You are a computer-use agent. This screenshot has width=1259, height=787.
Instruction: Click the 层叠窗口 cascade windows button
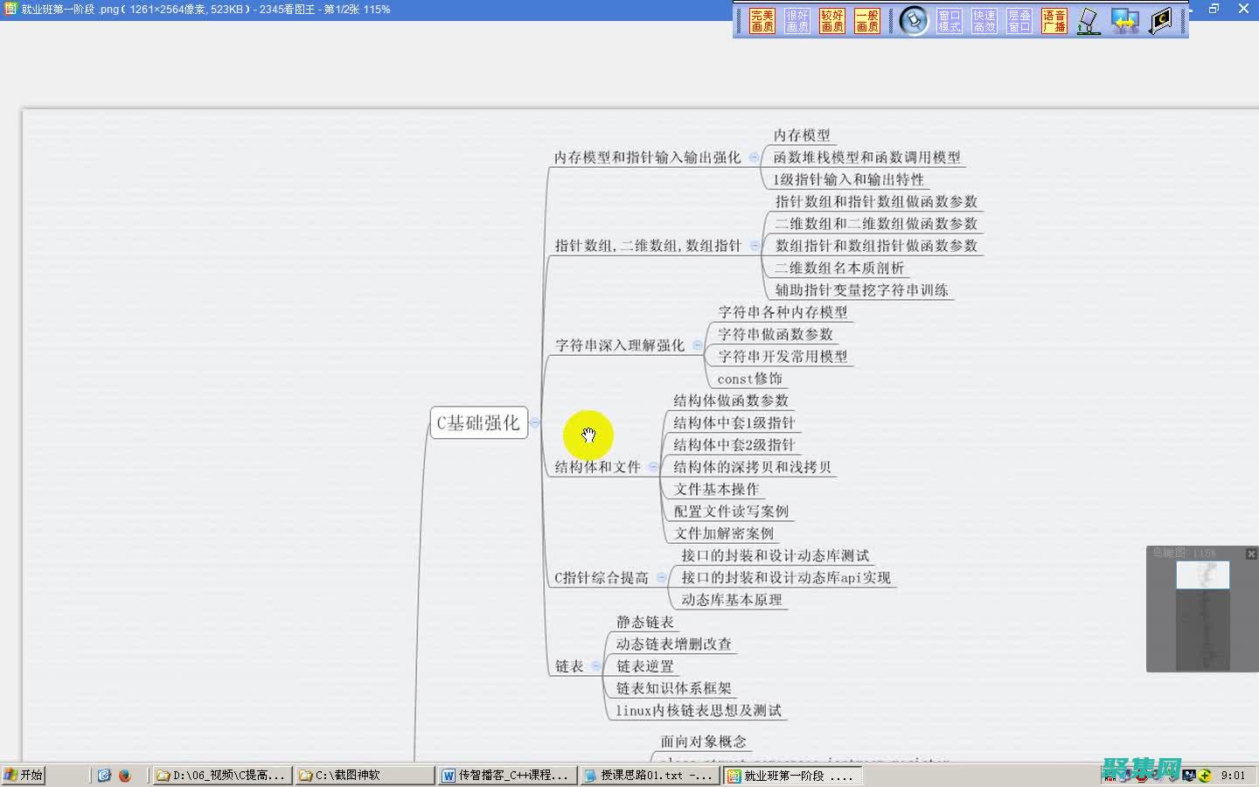pyautogui.click(x=1019, y=20)
